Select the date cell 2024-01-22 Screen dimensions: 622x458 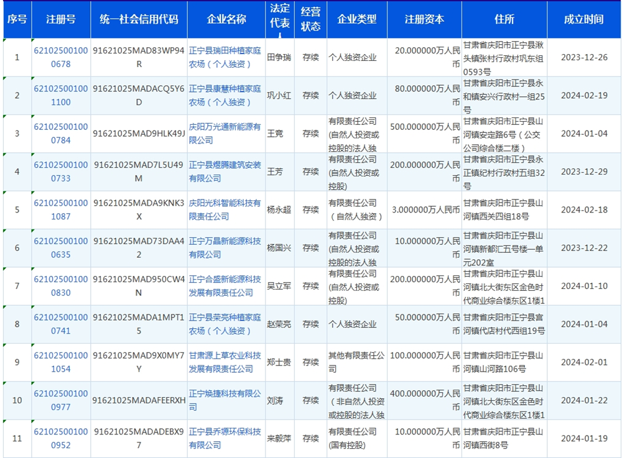pyautogui.click(x=584, y=400)
